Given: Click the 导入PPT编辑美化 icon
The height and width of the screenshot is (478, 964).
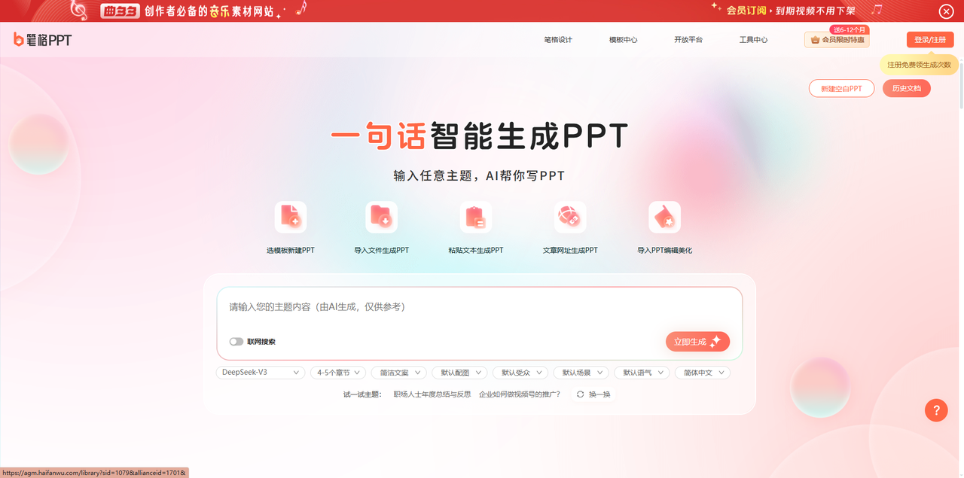Looking at the screenshot, I should pyautogui.click(x=665, y=217).
